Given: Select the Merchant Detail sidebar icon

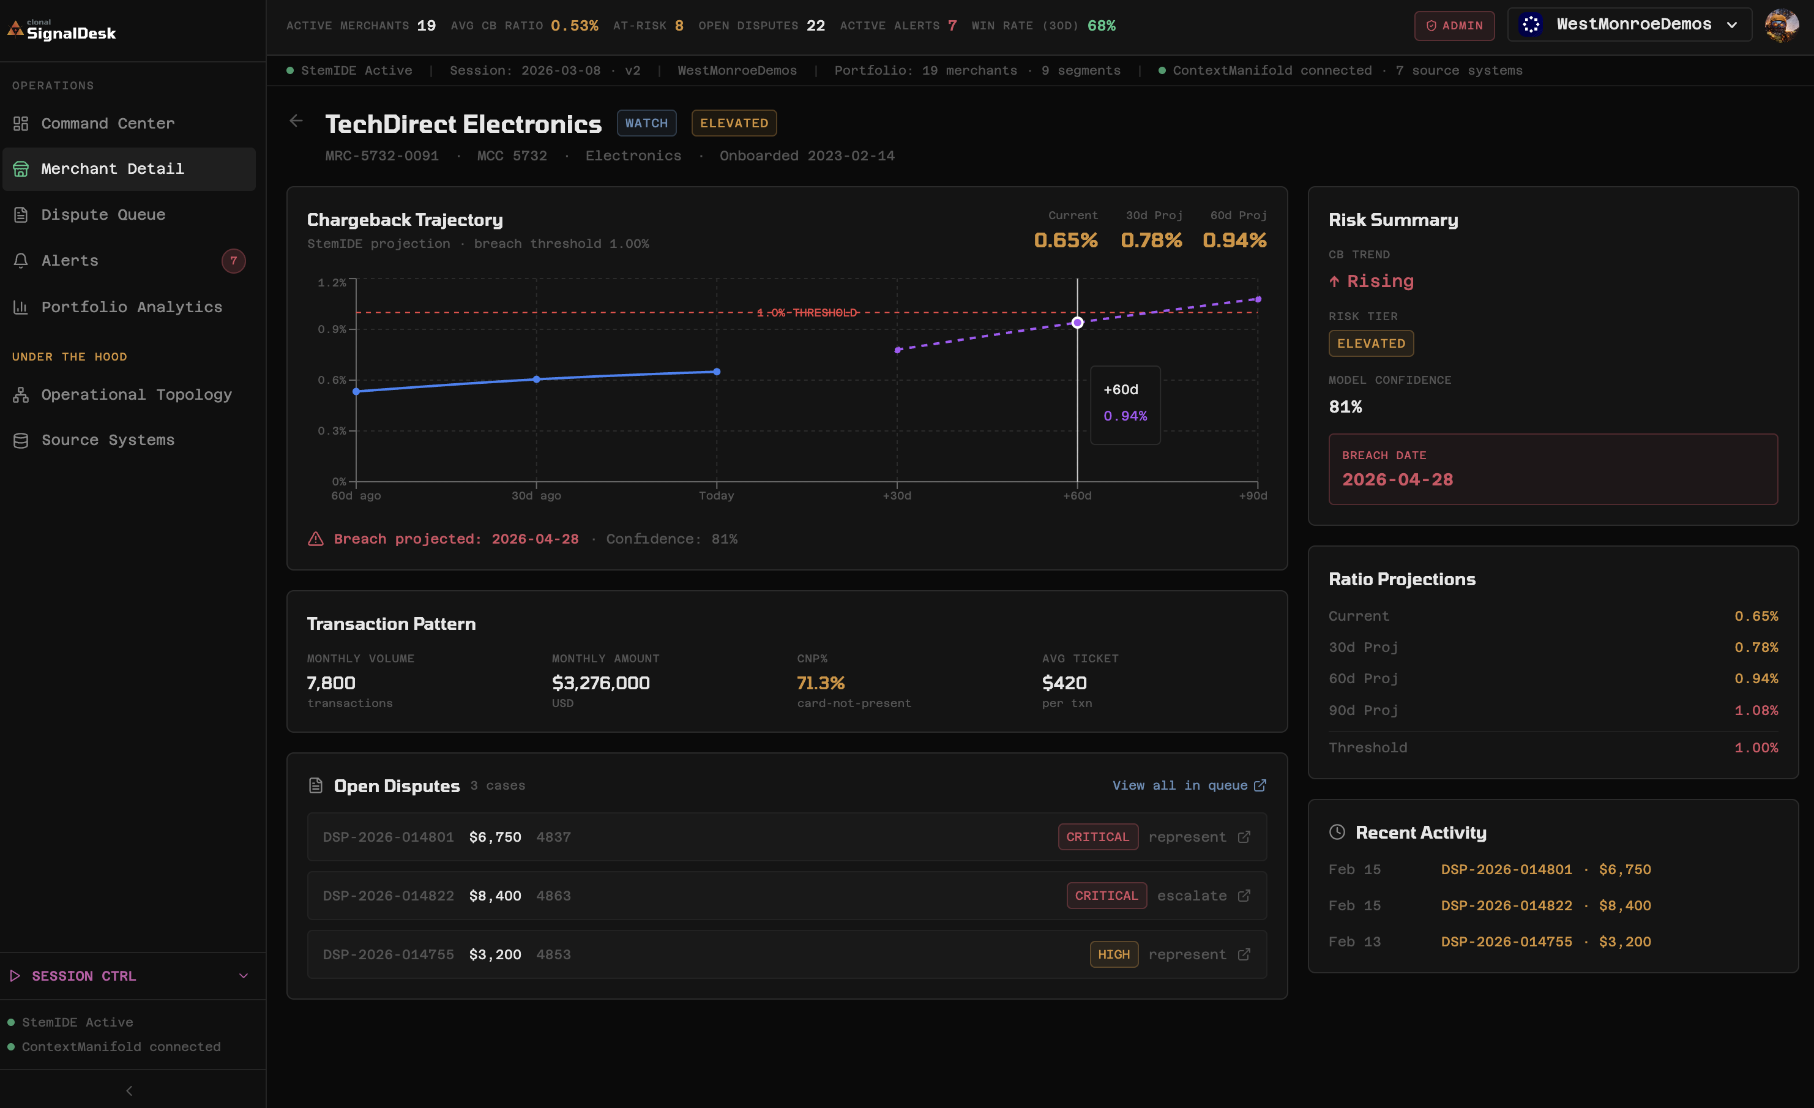Looking at the screenshot, I should pyautogui.click(x=21, y=168).
